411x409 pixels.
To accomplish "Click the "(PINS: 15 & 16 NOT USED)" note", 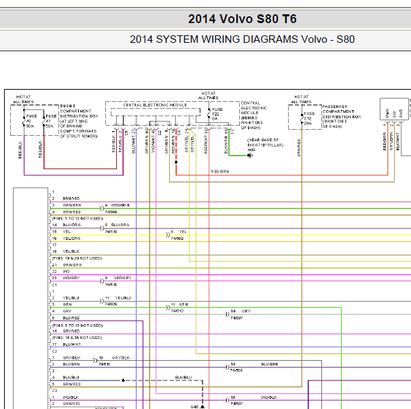I will [x=77, y=338].
